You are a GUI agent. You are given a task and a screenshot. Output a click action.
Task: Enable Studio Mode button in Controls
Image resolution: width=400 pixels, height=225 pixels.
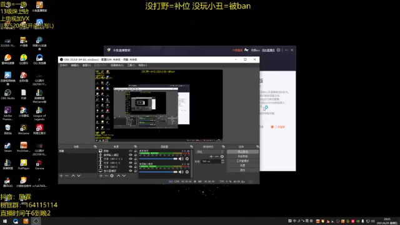(x=242, y=161)
